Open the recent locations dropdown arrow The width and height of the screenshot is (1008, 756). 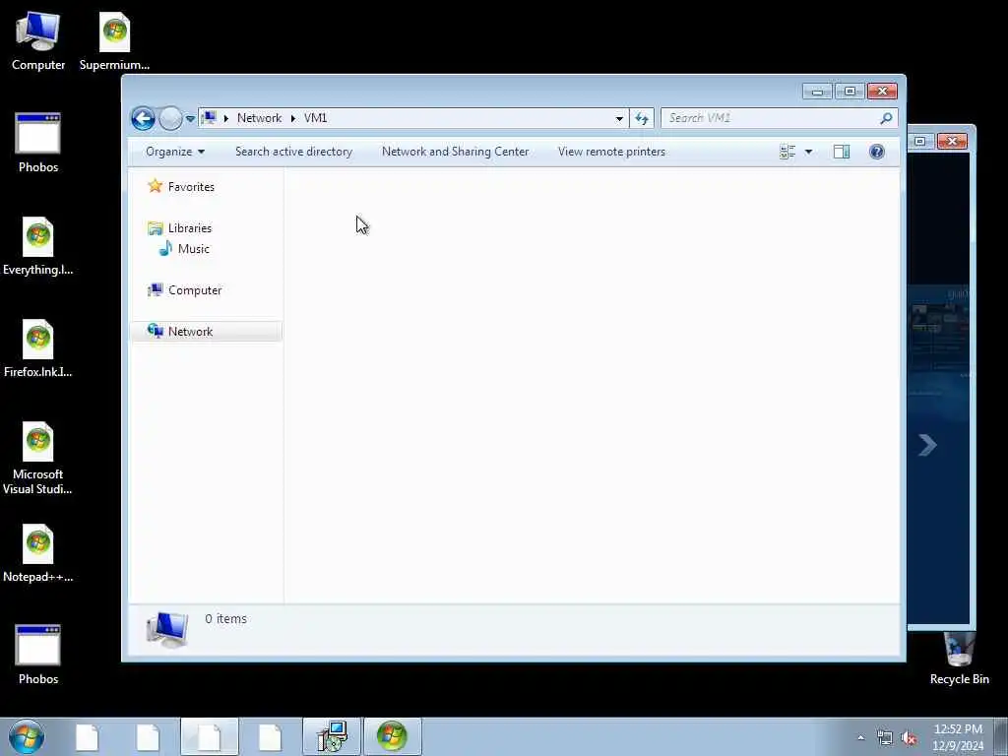tap(190, 119)
